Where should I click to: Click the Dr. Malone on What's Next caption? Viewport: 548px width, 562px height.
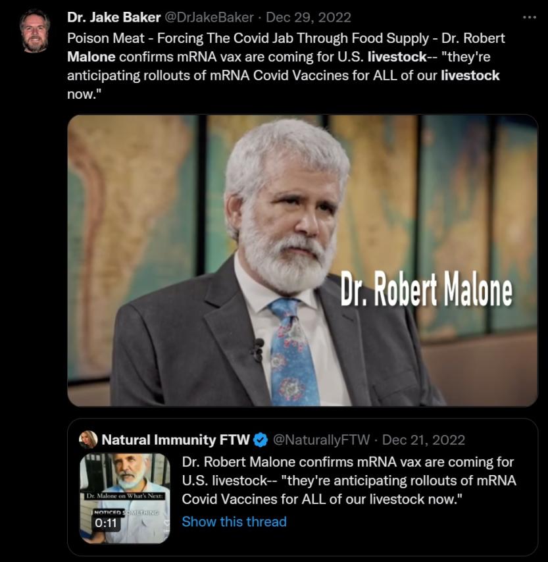(125, 496)
